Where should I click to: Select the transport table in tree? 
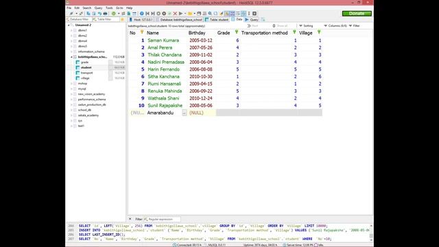point(86,73)
